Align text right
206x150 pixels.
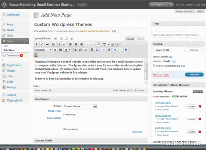[x=81, y=44]
